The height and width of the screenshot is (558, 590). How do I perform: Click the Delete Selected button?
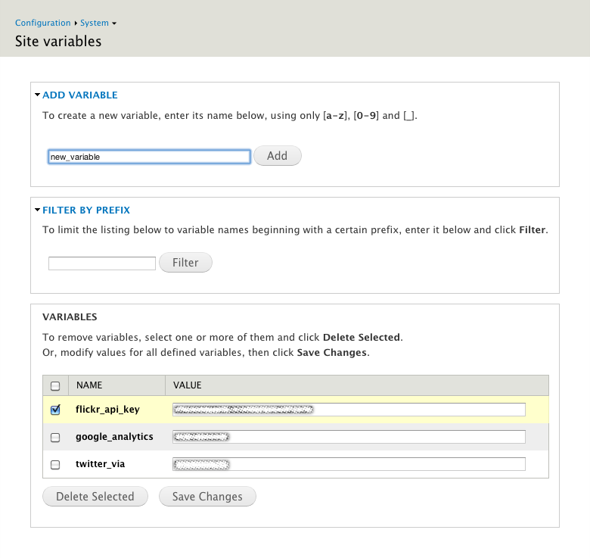coord(95,497)
